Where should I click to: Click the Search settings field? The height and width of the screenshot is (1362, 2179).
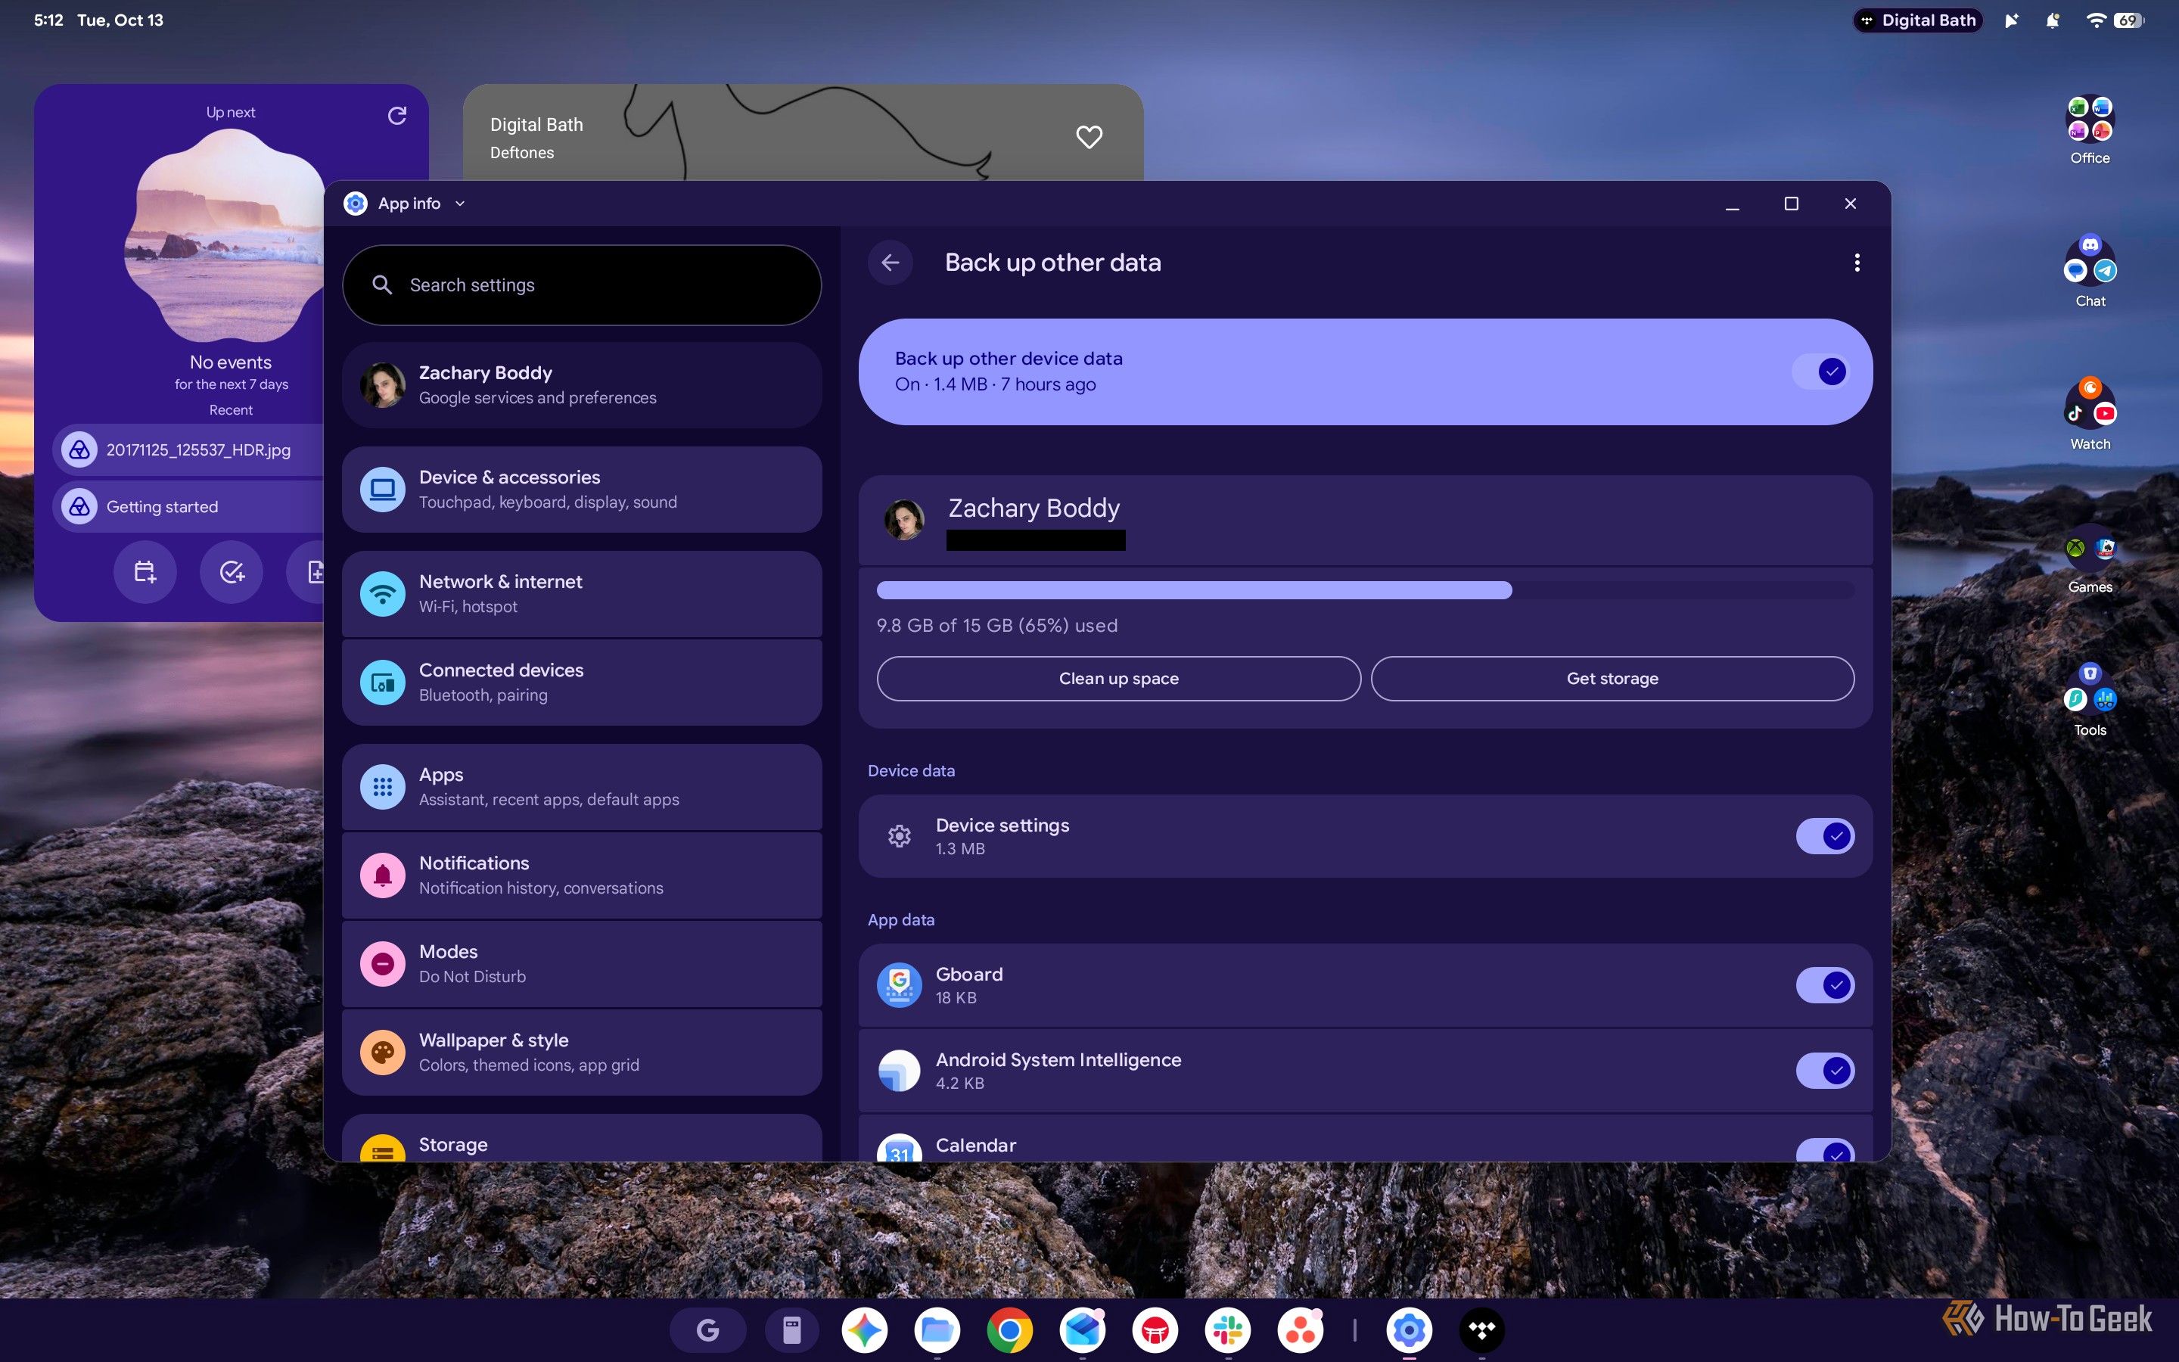(x=582, y=285)
